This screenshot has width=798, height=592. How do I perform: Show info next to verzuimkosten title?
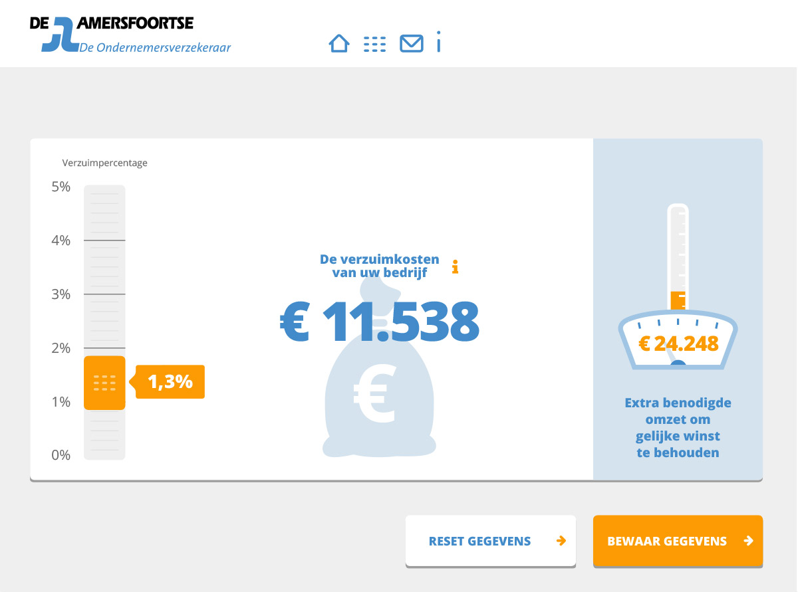pyautogui.click(x=456, y=267)
